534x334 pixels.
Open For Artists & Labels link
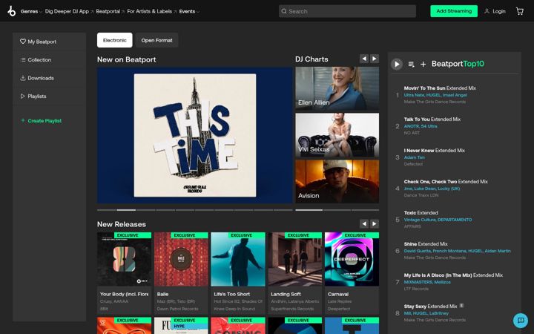coord(151,11)
